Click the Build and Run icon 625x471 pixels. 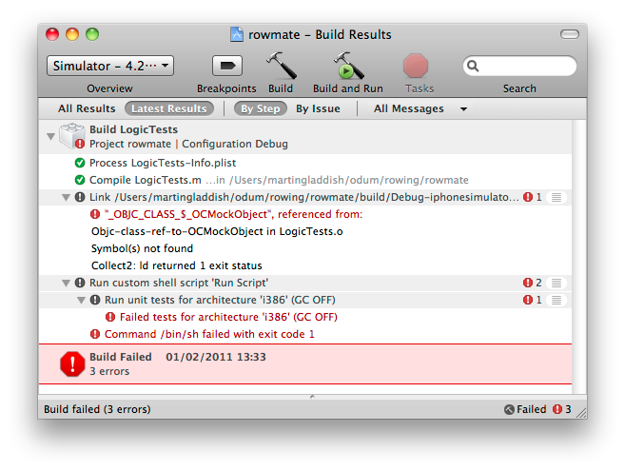(347, 66)
